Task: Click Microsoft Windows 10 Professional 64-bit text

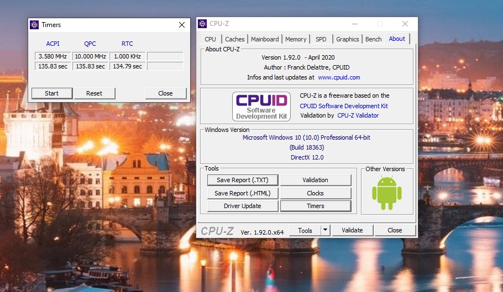Action: click(306, 137)
